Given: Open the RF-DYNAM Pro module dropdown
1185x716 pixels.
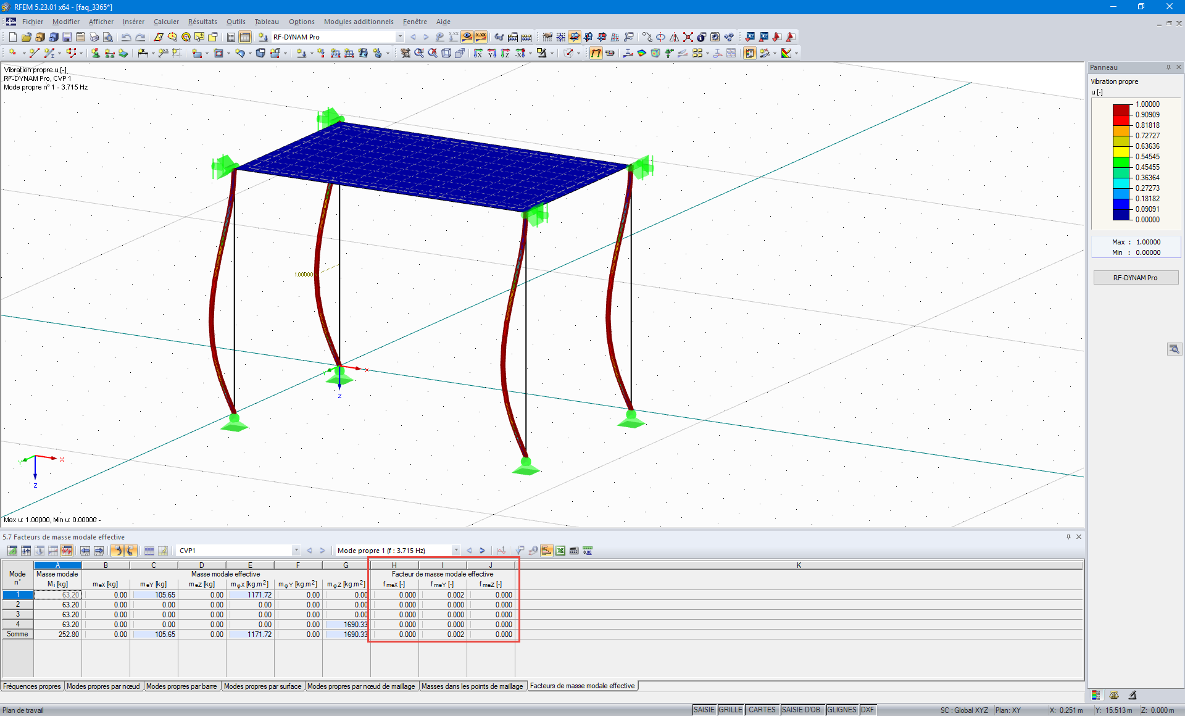Looking at the screenshot, I should pyautogui.click(x=400, y=37).
